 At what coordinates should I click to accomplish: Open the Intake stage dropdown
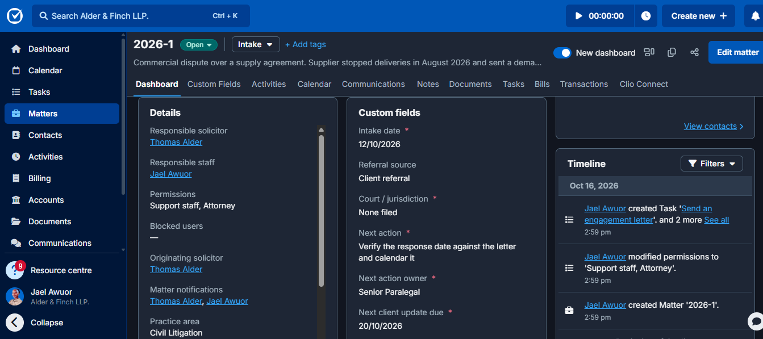coord(256,44)
